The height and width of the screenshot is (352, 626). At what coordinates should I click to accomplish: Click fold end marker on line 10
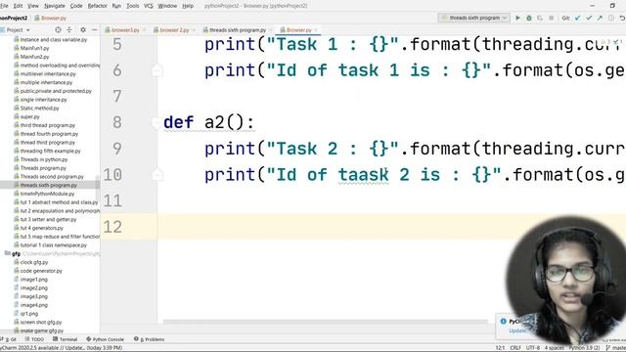tap(157, 174)
